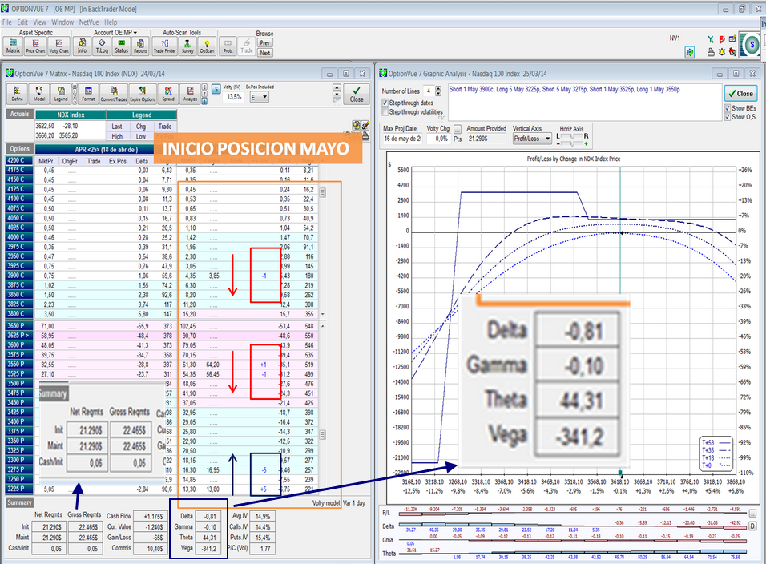Open the Spread tool in Matrix toolbar
The height and width of the screenshot is (564, 766).
[x=168, y=93]
